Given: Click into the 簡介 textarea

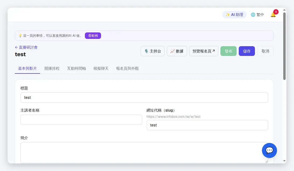Looking at the screenshot, I should 144,153.
